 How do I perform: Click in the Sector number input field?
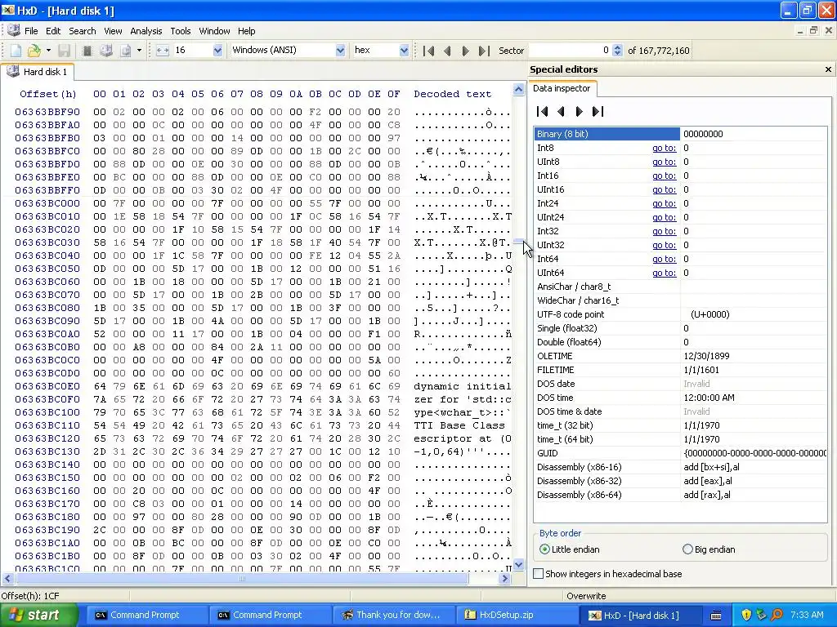click(x=570, y=51)
